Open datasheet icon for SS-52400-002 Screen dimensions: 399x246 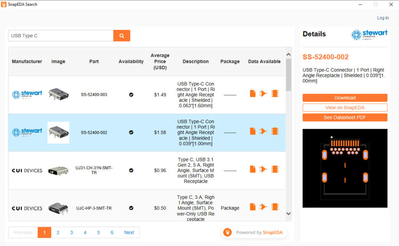coord(252,131)
